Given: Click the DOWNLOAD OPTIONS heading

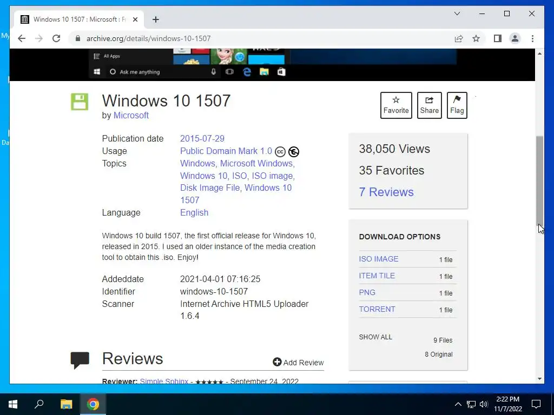Looking at the screenshot, I should click(x=400, y=237).
